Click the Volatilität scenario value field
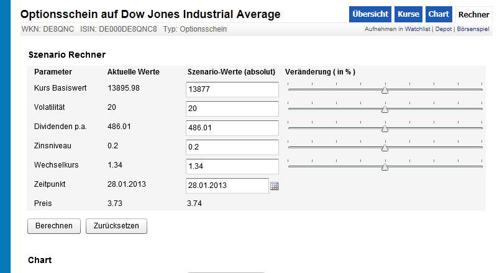Screen dimensions: 502x273 tap(232, 109)
